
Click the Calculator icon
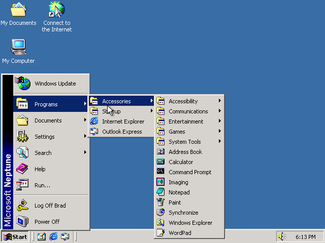point(160,162)
